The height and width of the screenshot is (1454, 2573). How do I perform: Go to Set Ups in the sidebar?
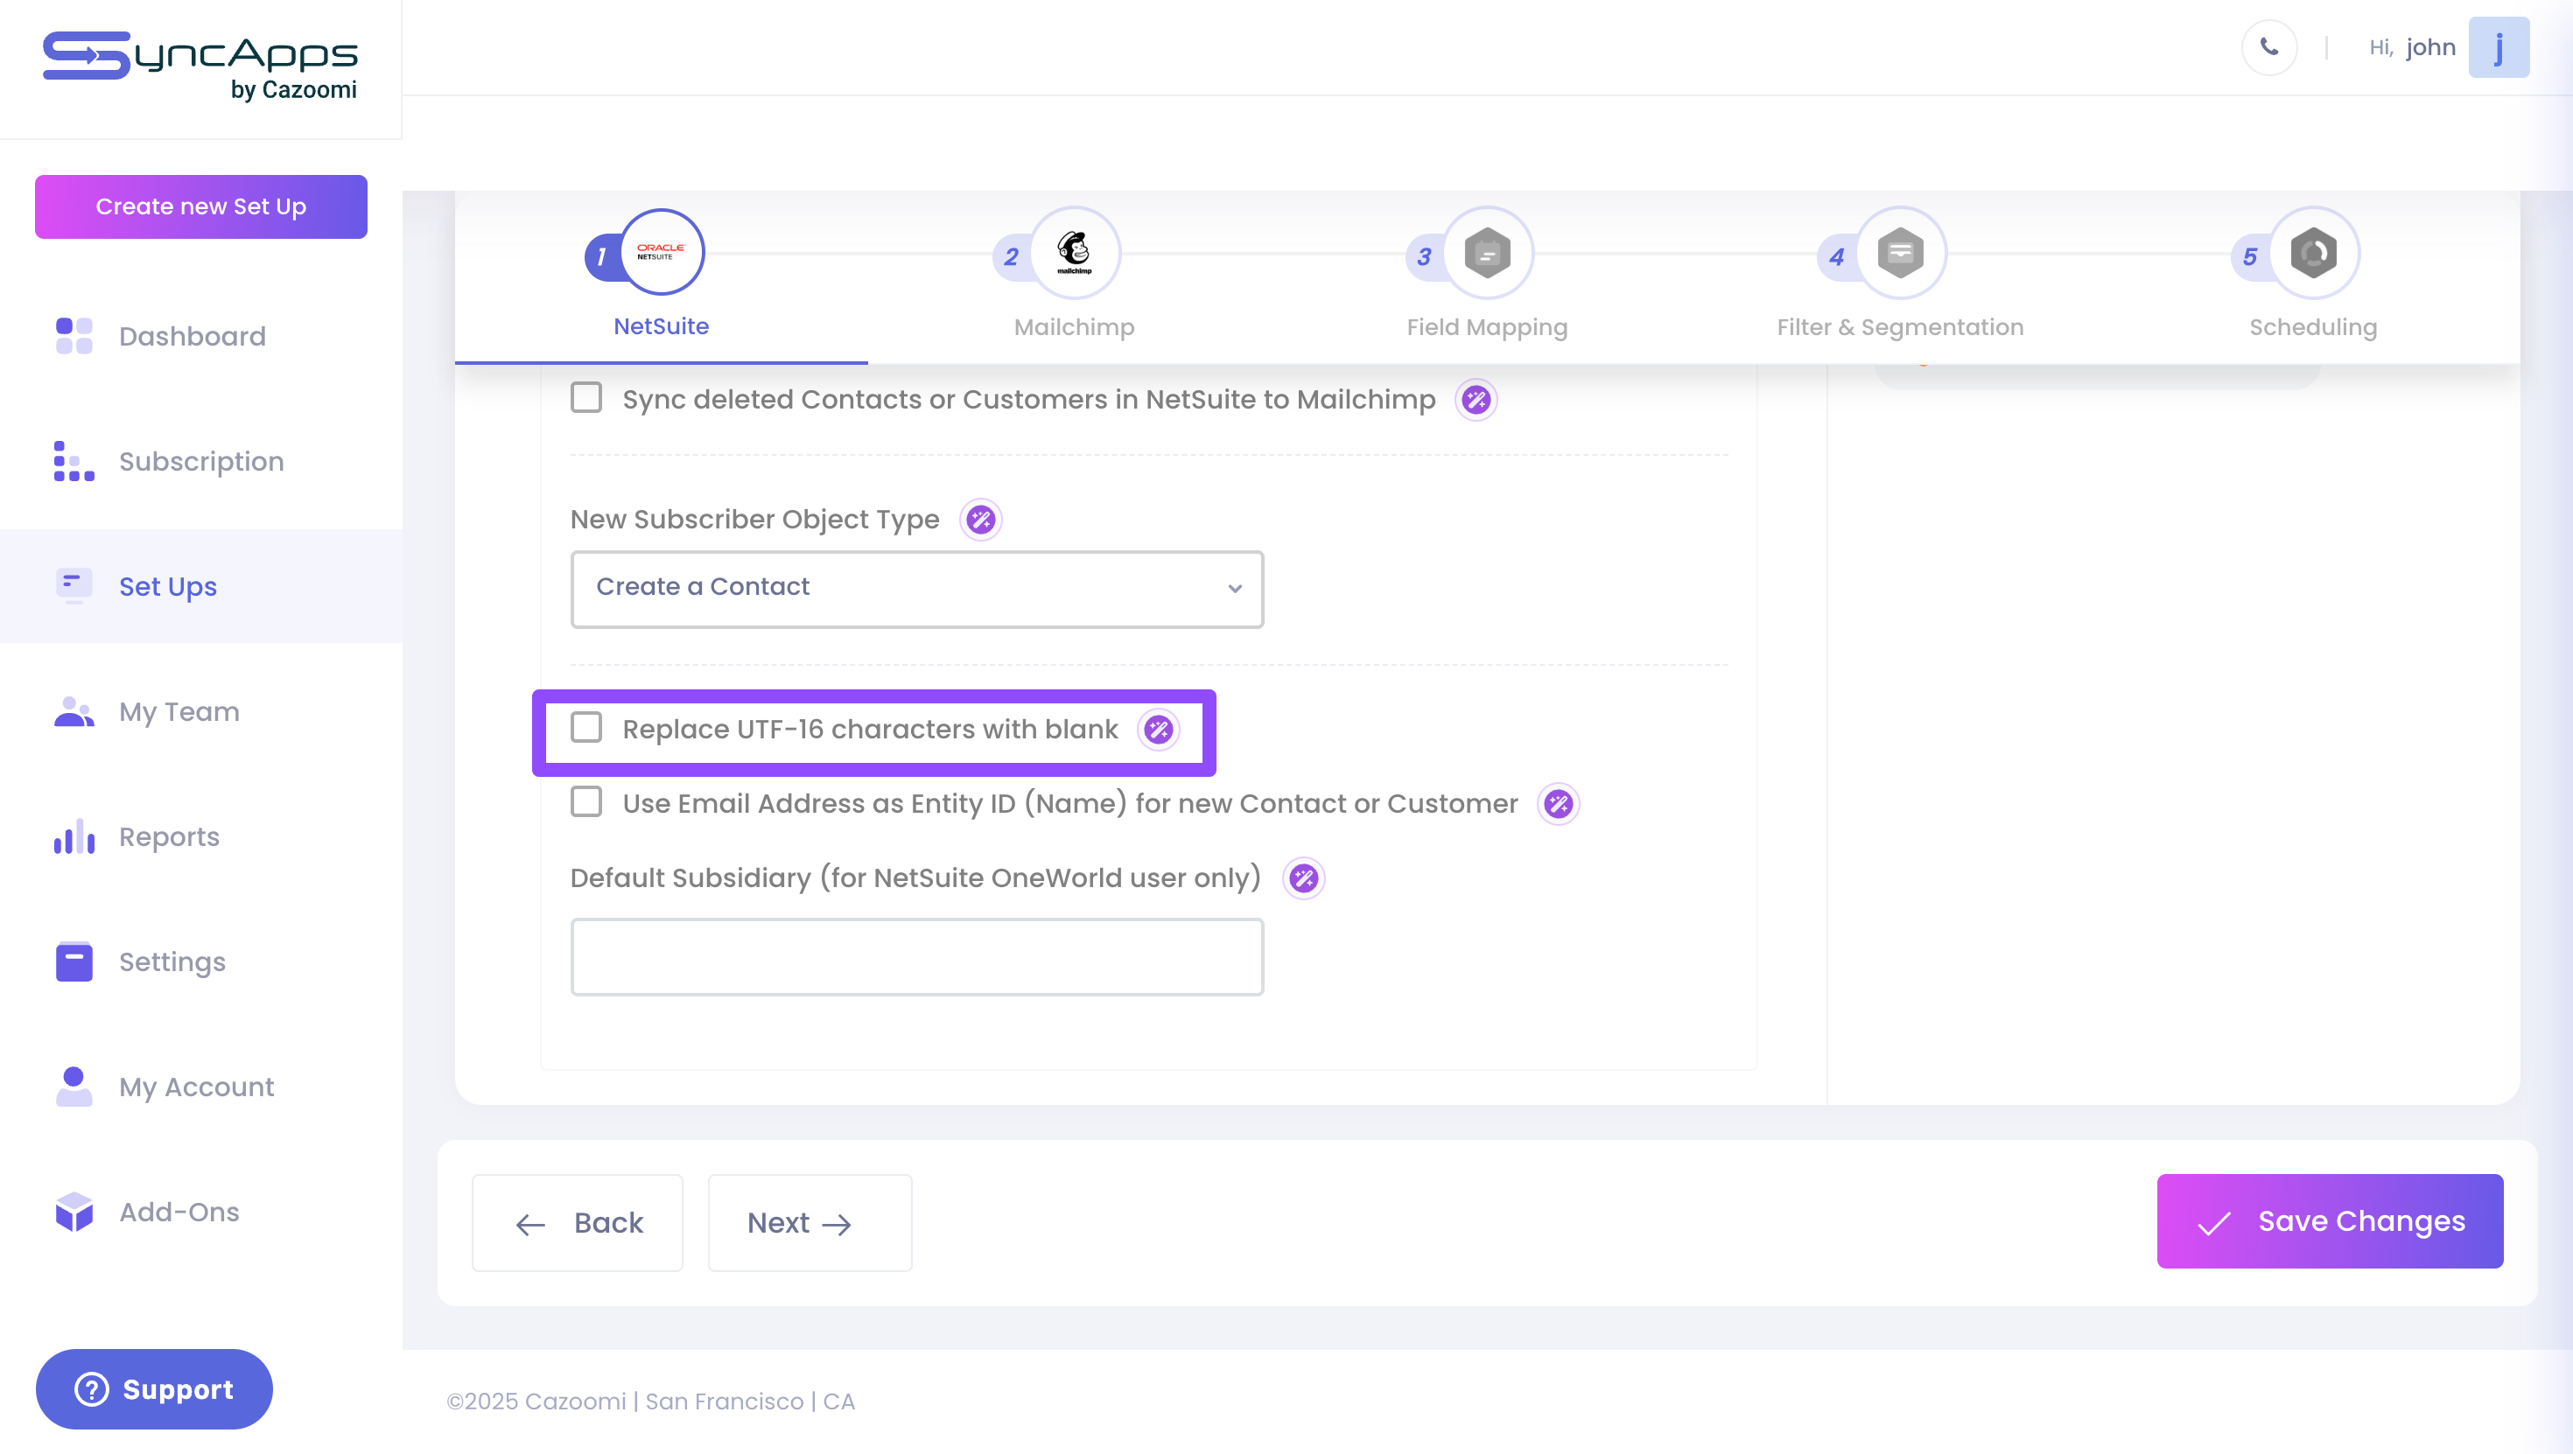[x=168, y=586]
